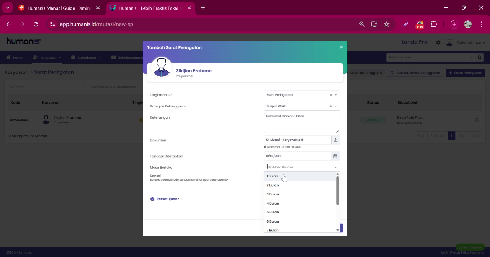Image resolution: width=490 pixels, height=257 pixels.
Task: Open the date picker calendar icon
Action: [335, 156]
